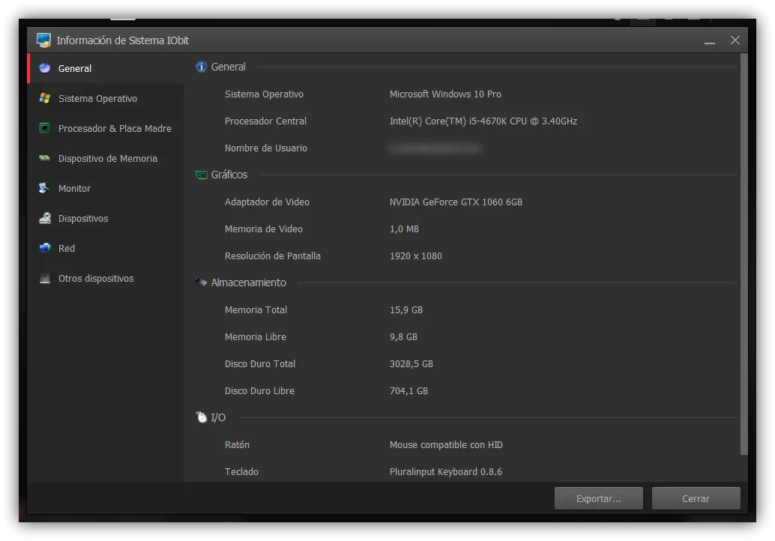Screen dimensions: 775x541
Task: Select the Intel Core i5-4670K processor value
Action: tap(483, 121)
